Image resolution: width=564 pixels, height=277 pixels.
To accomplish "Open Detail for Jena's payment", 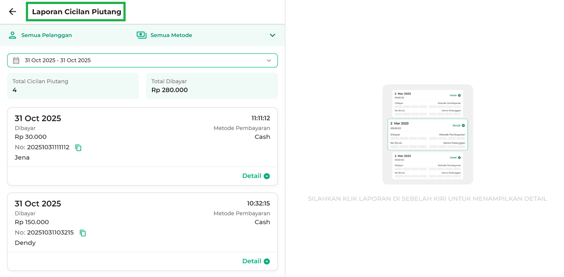I will [252, 176].
